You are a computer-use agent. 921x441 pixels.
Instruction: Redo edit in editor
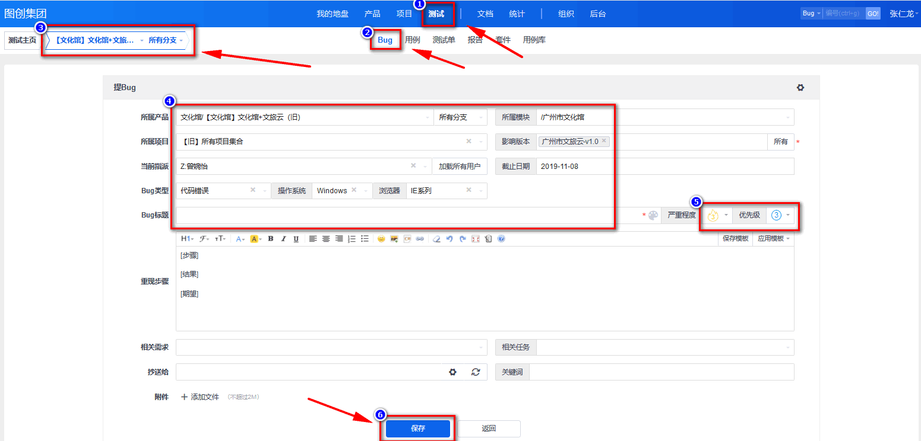point(463,239)
